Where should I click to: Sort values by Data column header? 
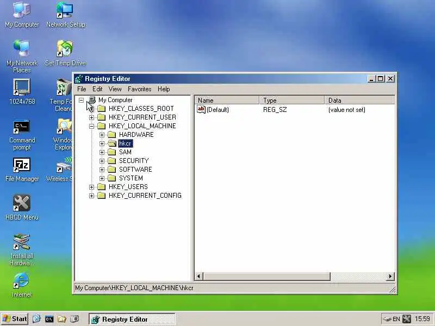click(x=359, y=100)
